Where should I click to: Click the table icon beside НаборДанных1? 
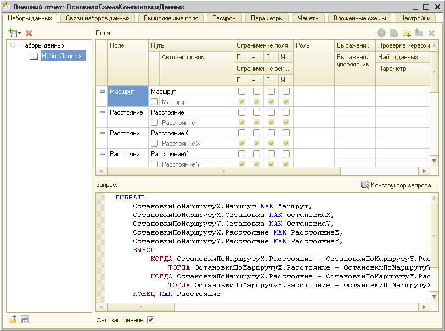tap(33, 56)
